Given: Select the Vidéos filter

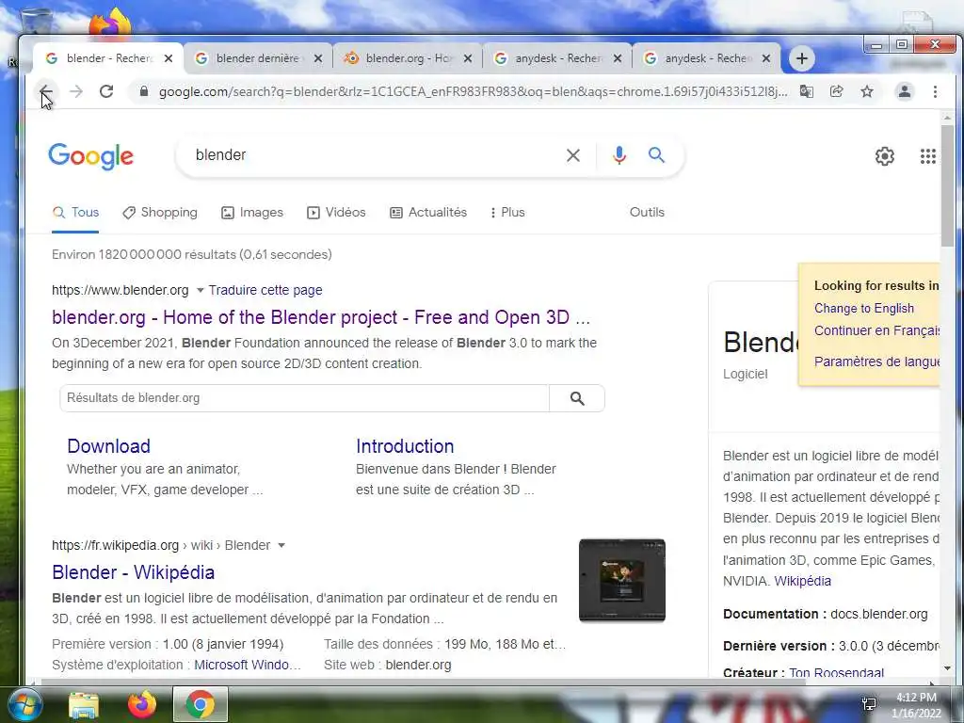Looking at the screenshot, I should click(336, 213).
